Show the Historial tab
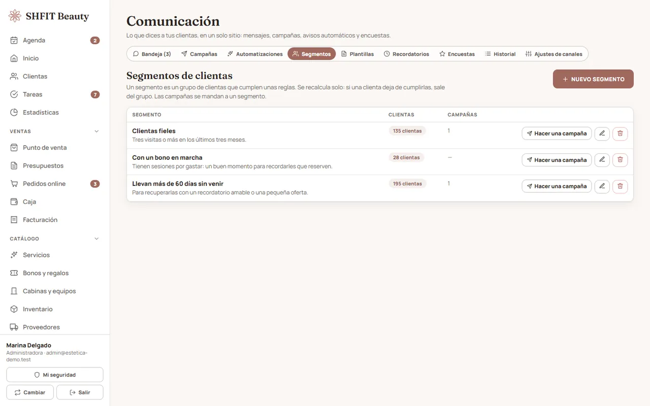This screenshot has height=406, width=650. click(500, 54)
